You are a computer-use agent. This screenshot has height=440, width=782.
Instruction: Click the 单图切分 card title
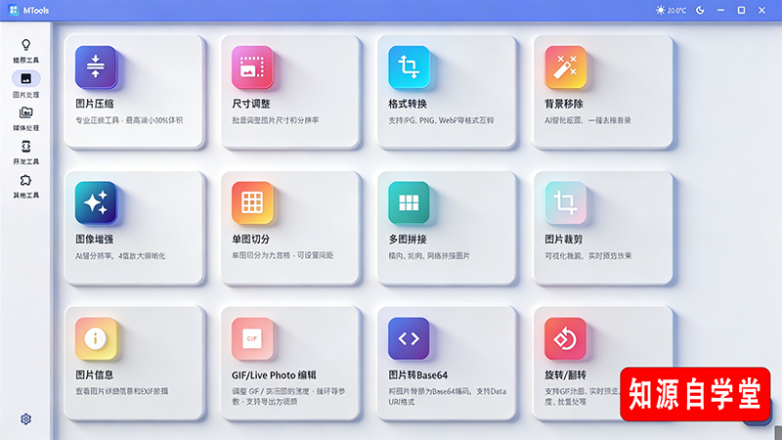click(250, 240)
